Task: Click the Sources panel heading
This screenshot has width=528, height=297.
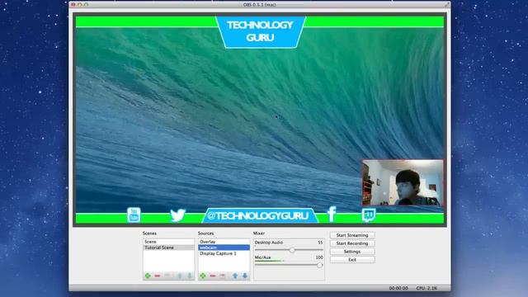Action: 205,233
